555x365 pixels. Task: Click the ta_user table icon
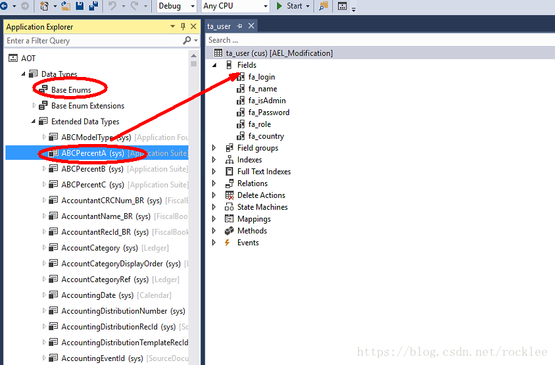tap(218, 53)
